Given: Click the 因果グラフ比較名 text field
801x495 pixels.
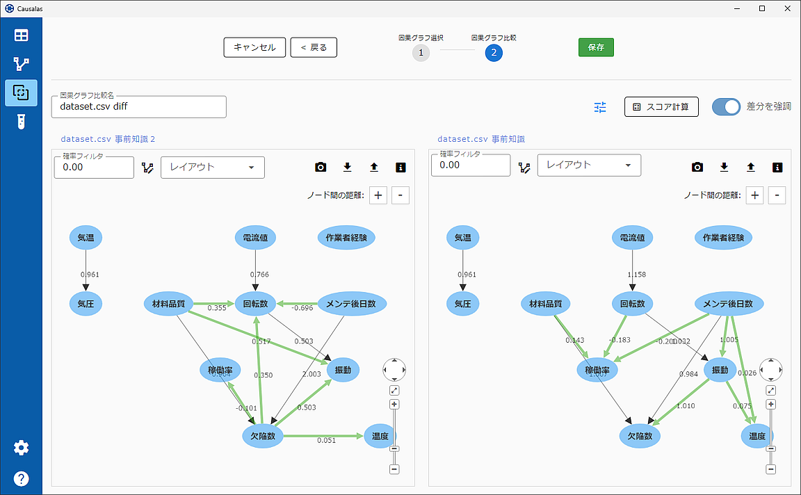Looking at the screenshot, I should click(139, 107).
